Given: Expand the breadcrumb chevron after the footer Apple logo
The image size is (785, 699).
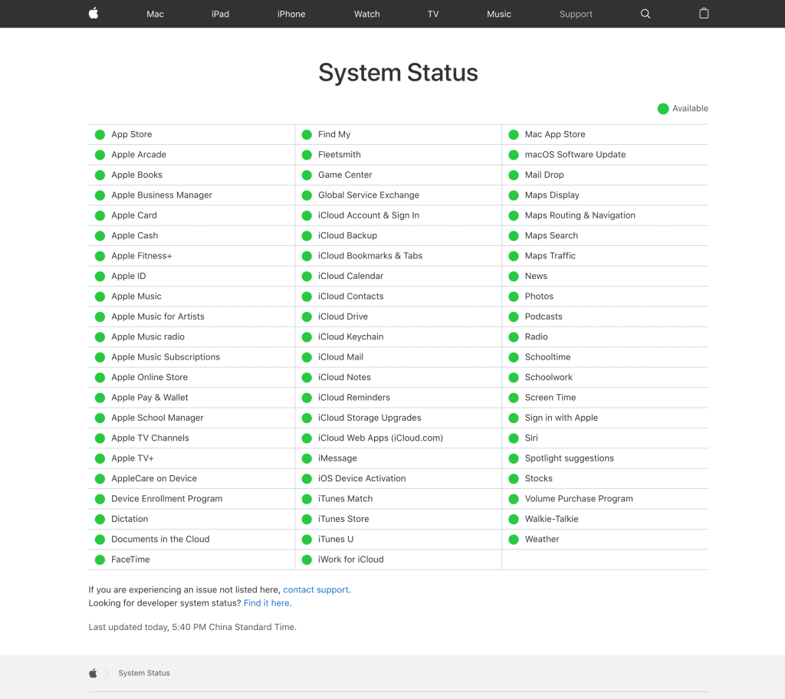Looking at the screenshot, I should 108,673.
